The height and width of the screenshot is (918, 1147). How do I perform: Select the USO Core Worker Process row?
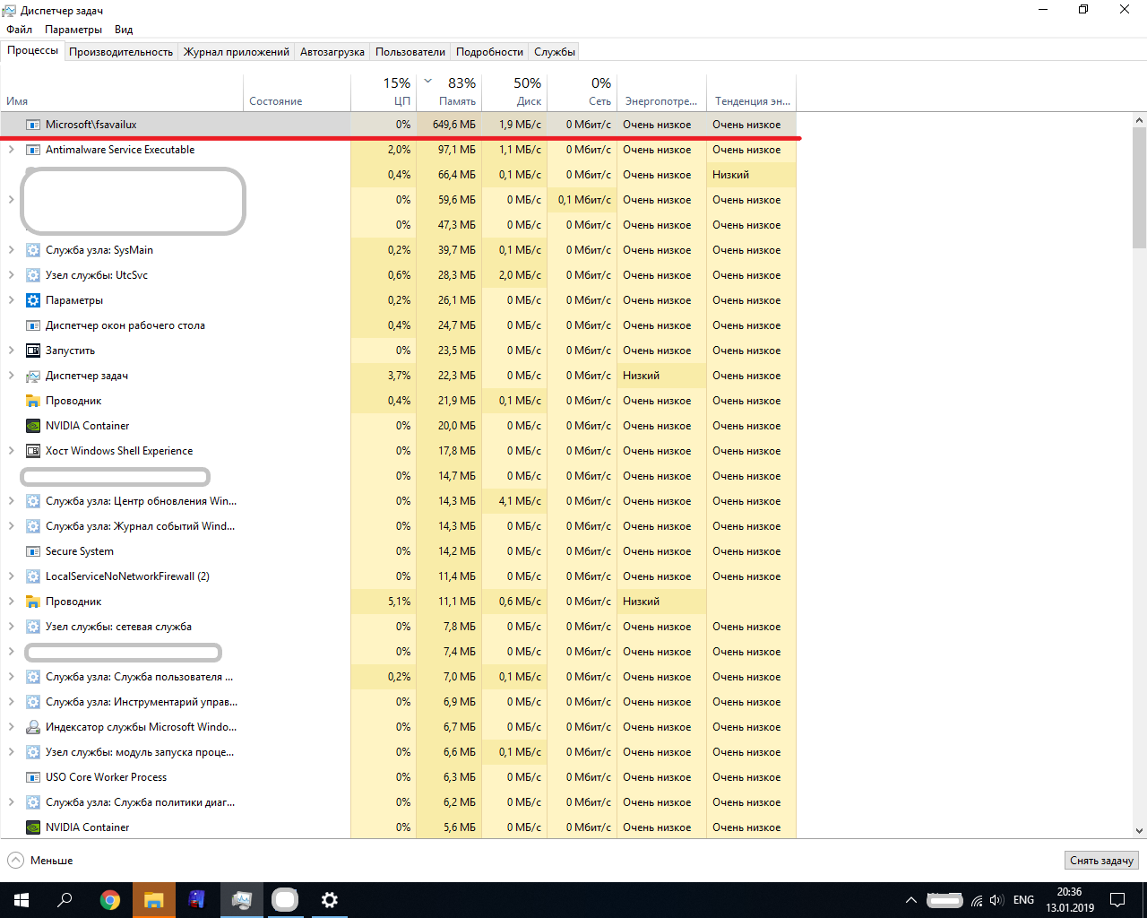(x=398, y=777)
